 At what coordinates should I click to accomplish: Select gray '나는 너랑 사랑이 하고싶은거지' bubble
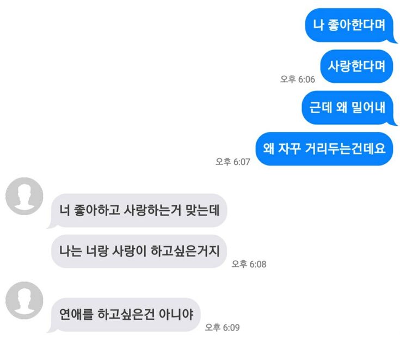(139, 251)
